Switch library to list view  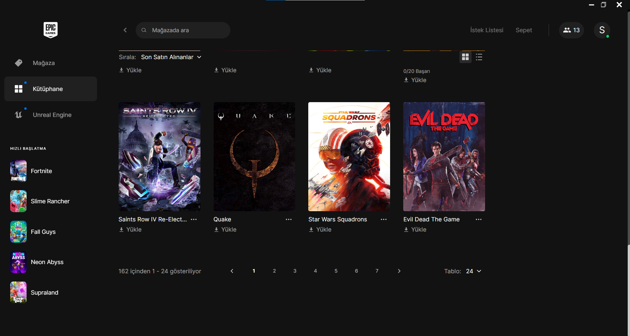(479, 57)
